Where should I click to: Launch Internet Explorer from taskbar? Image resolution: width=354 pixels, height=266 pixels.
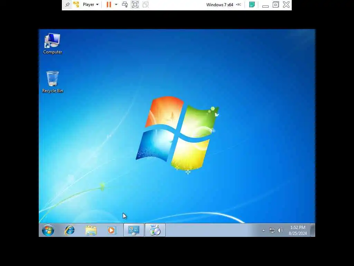[x=69, y=230]
